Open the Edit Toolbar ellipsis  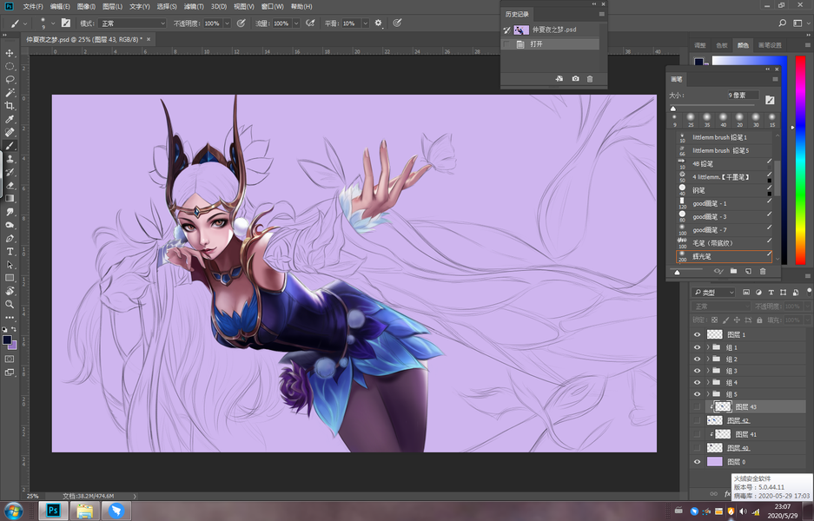click(10, 317)
